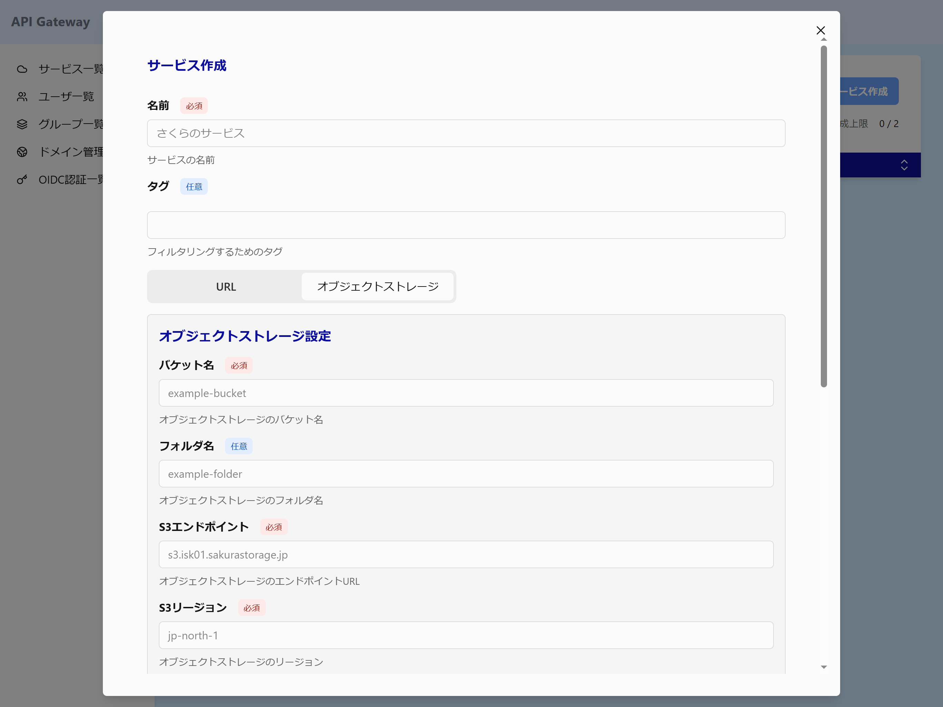
Task: Select the オブジェクトストレージ tab
Action: click(377, 287)
